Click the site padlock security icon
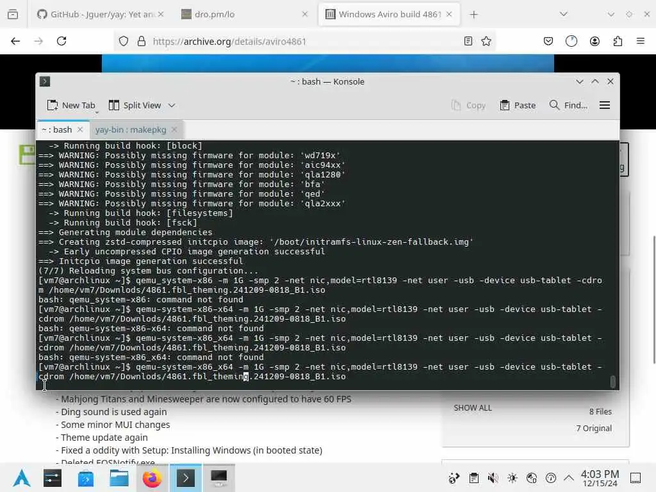656x492 pixels. tap(142, 41)
